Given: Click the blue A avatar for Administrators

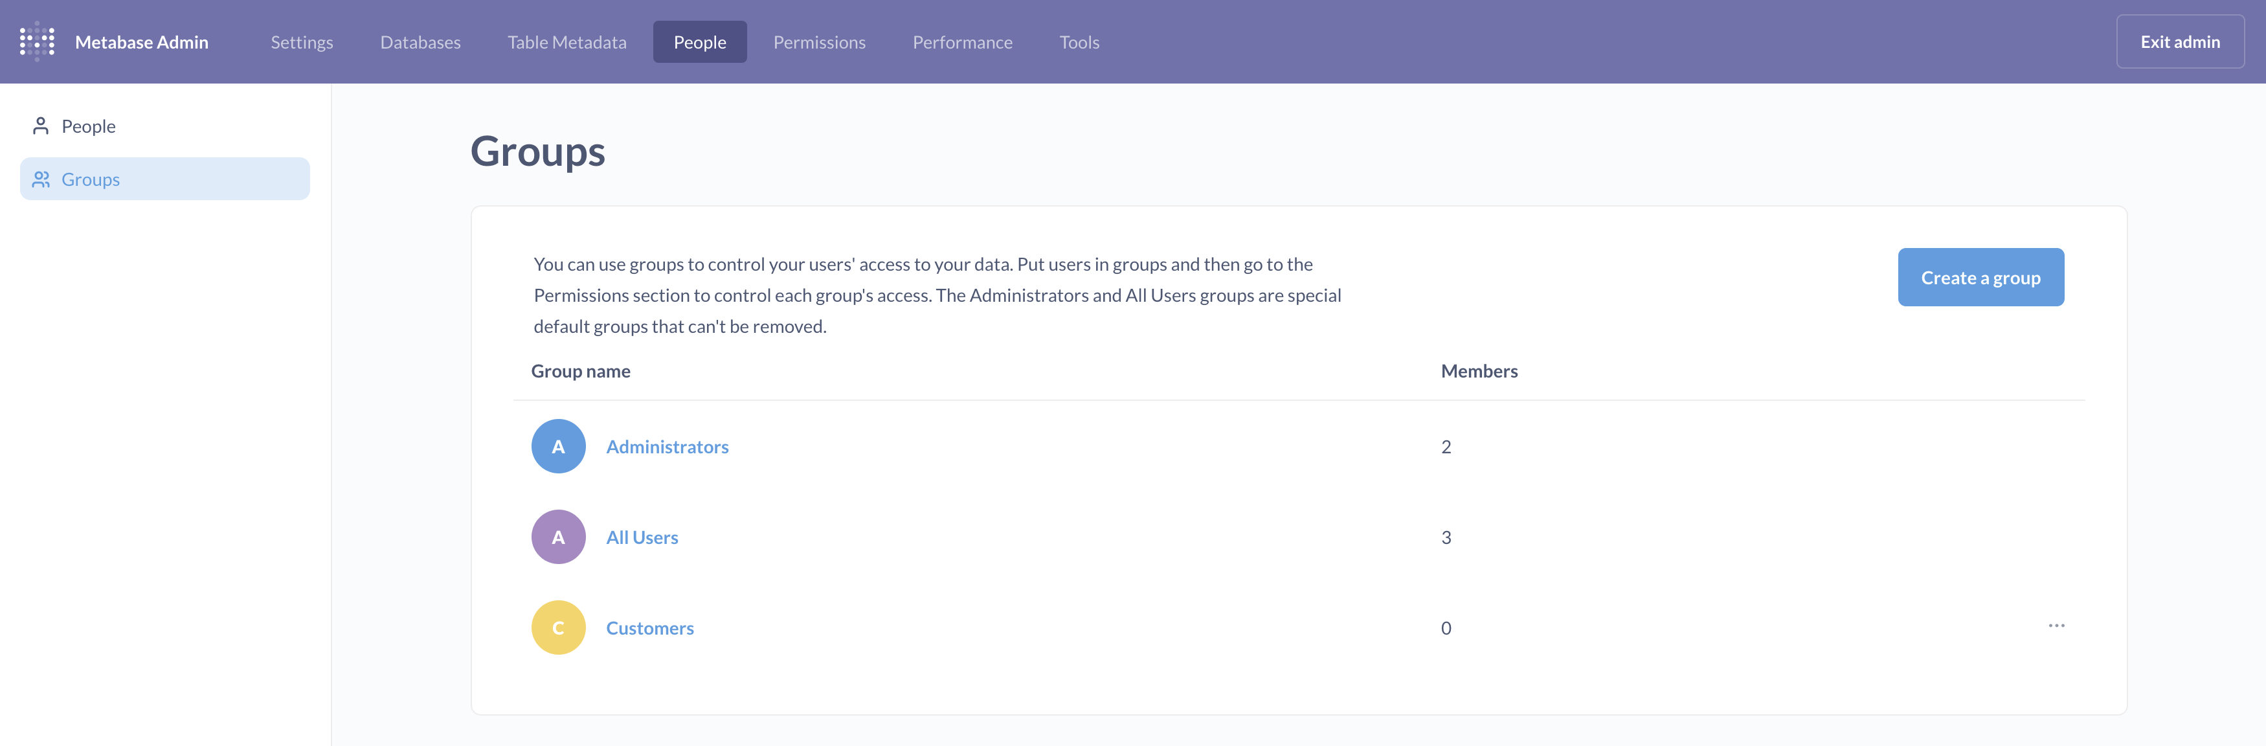Looking at the screenshot, I should 557,446.
